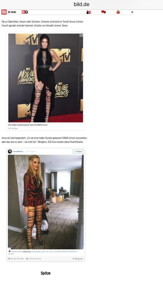Open the red speech bubbles comments icon
Screen dimensions: 163x282
[x=104, y=12]
